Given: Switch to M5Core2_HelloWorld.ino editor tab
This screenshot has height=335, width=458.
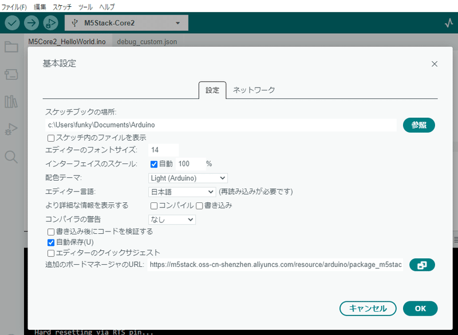Looking at the screenshot, I should [x=67, y=42].
